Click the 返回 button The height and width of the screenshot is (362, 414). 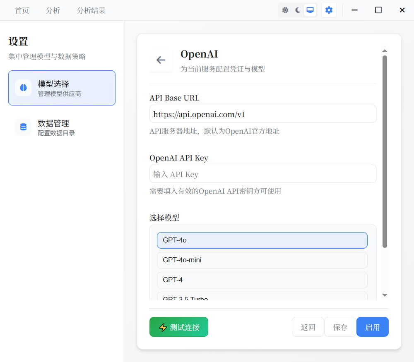pyautogui.click(x=308, y=327)
